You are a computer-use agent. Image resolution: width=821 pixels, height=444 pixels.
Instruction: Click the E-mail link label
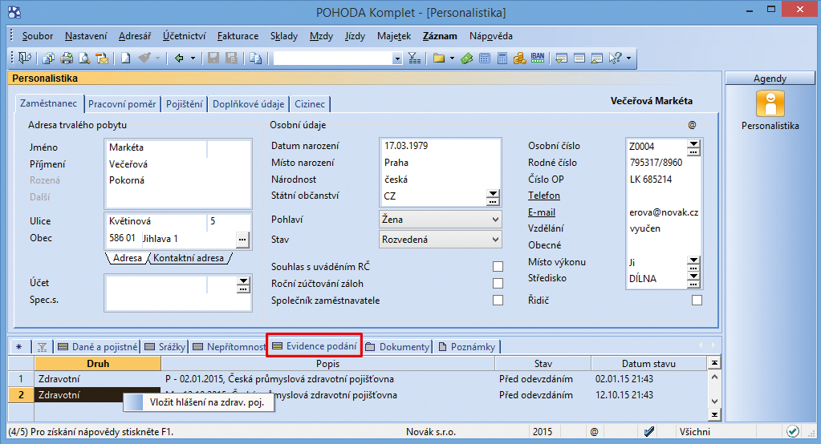point(542,212)
